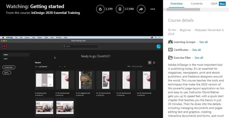
Task: Open the Layout menu
Action: pyautogui.click(x=27, y=37)
